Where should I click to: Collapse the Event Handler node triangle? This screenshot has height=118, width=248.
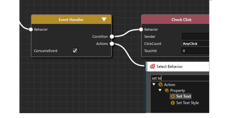tap(104, 19)
